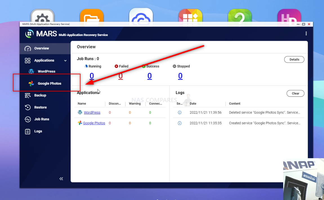Go to Job Runs in the sidebar
Screen dimensions: 324x200
(42, 119)
